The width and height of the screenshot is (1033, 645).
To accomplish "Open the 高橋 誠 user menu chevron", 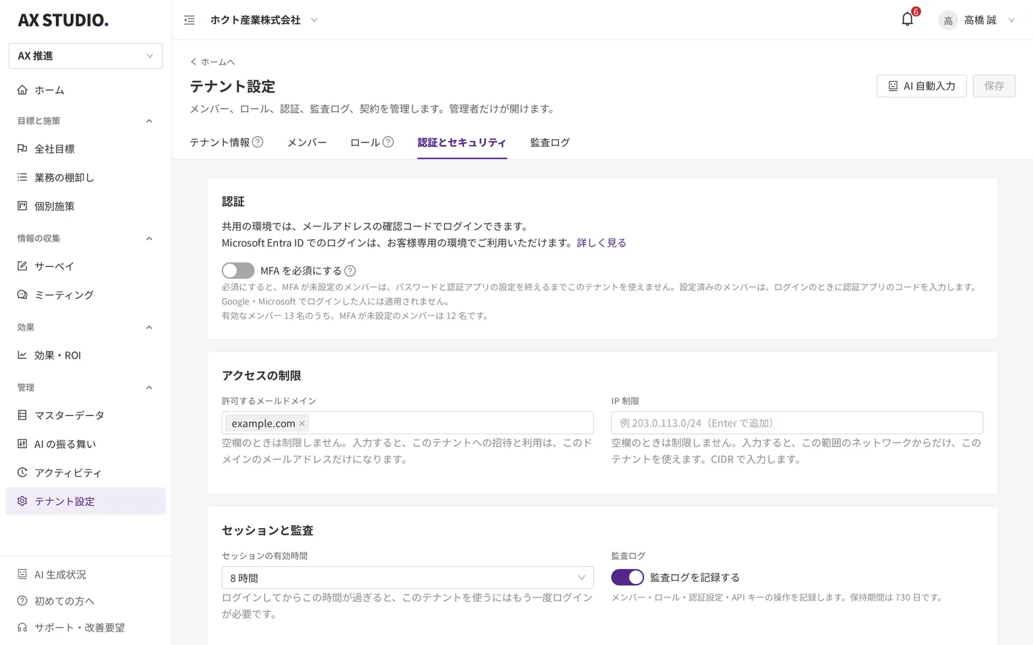I will click(1011, 20).
